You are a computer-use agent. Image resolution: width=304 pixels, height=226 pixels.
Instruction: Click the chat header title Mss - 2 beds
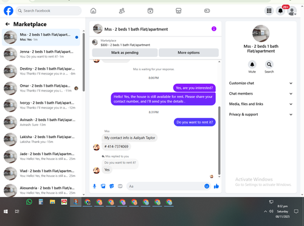pos(136,29)
